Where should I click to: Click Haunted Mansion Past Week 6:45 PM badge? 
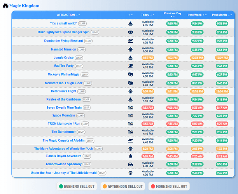(197, 50)
